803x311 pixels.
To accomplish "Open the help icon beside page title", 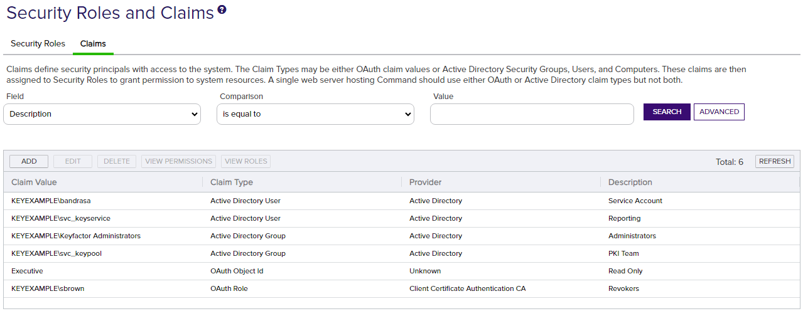I will point(222,10).
